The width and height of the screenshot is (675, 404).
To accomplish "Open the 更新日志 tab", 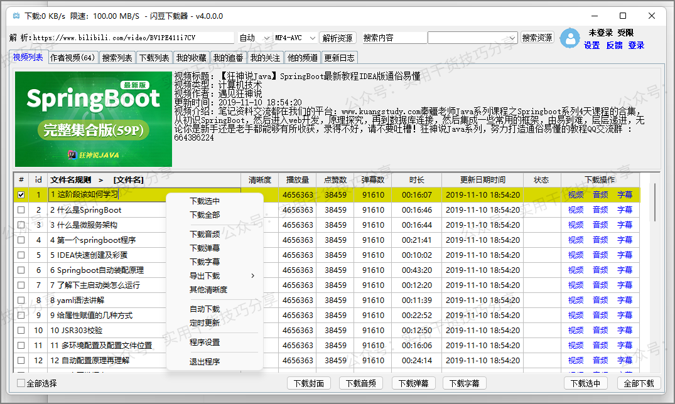I will click(339, 58).
